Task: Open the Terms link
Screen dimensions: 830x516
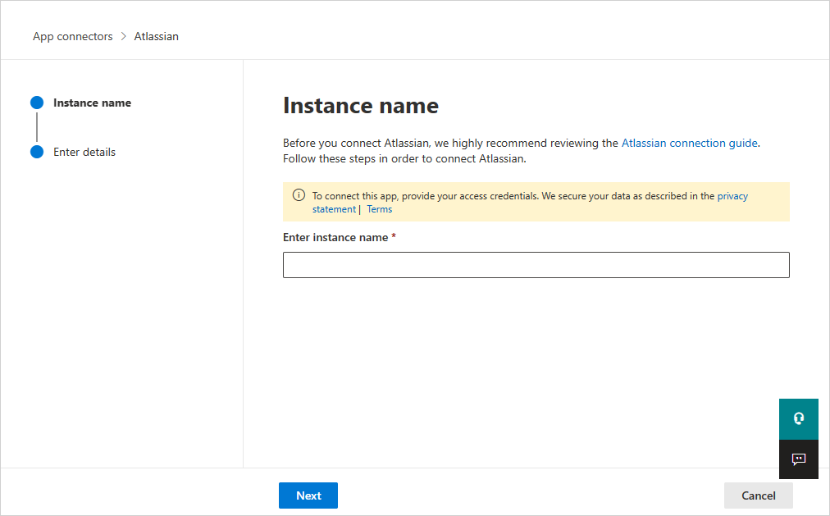Action: coord(379,209)
